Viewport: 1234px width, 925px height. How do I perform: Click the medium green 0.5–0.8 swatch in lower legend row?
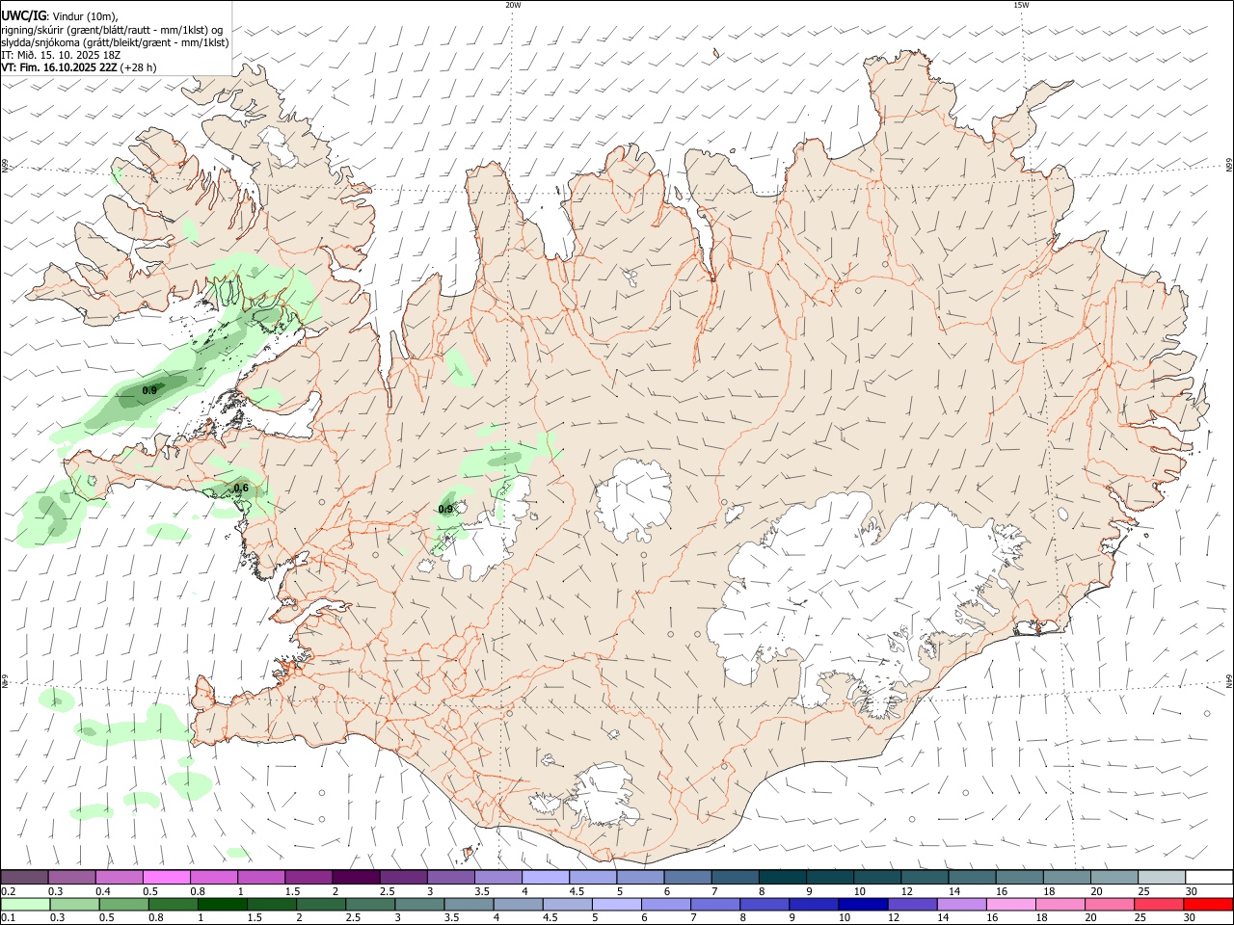123,905
